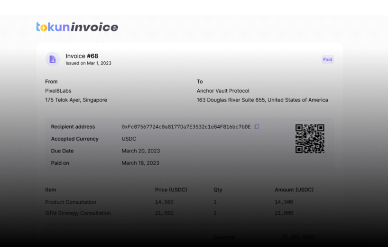Viewport: 388px width, 247px height.
Task: Select the Product Consultation item row
Action: tap(71, 202)
